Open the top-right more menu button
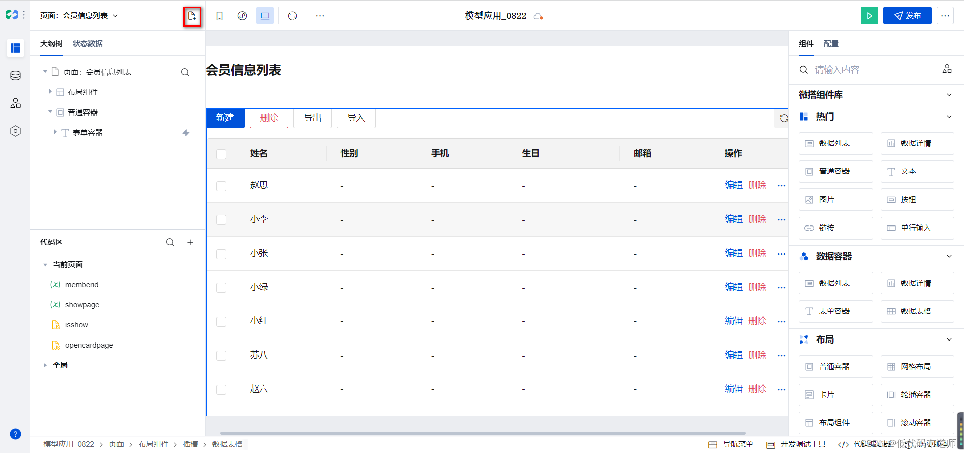964x453 pixels. [x=945, y=16]
